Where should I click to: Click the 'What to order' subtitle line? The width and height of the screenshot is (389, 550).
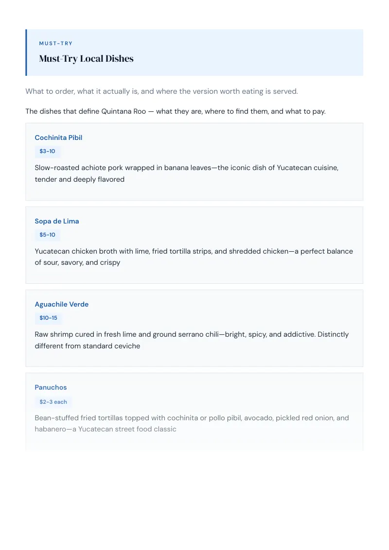coord(161,91)
